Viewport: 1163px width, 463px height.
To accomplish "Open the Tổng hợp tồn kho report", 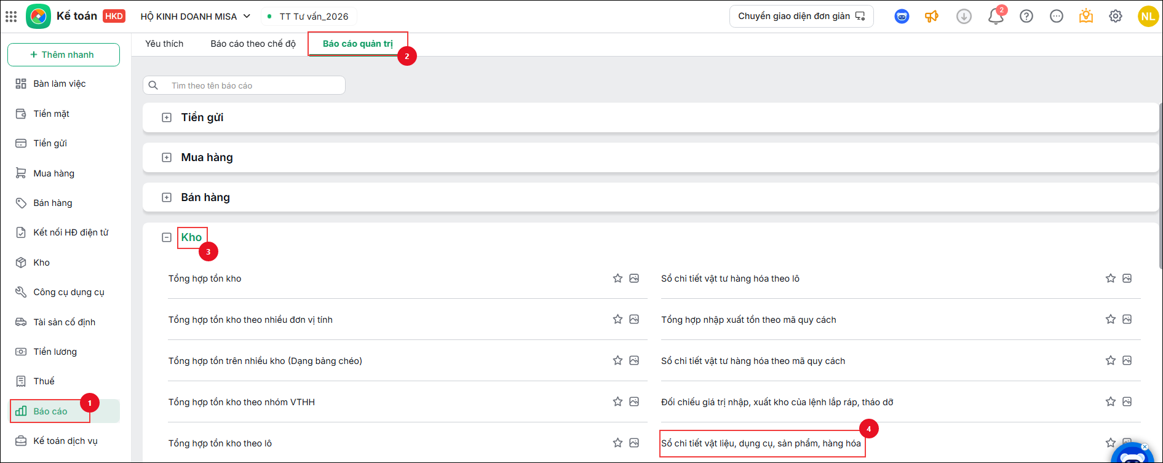I will (x=205, y=279).
